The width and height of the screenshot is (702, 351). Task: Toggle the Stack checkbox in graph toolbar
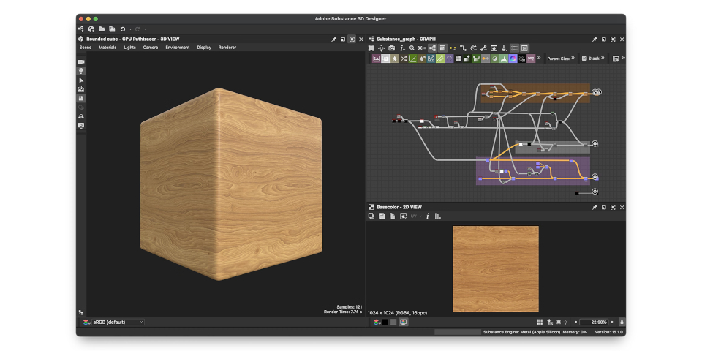click(584, 58)
